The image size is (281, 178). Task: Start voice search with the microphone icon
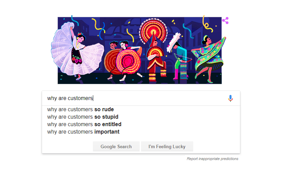coord(230,98)
